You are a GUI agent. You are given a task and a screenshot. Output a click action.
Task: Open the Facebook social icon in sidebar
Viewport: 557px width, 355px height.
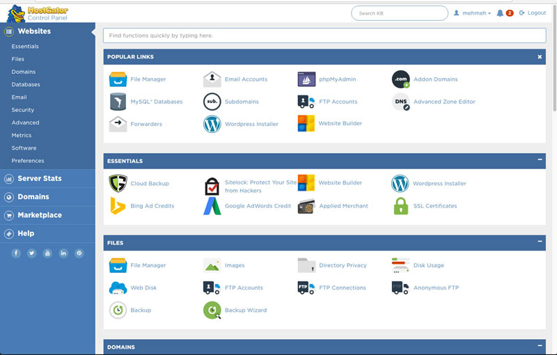(x=16, y=253)
